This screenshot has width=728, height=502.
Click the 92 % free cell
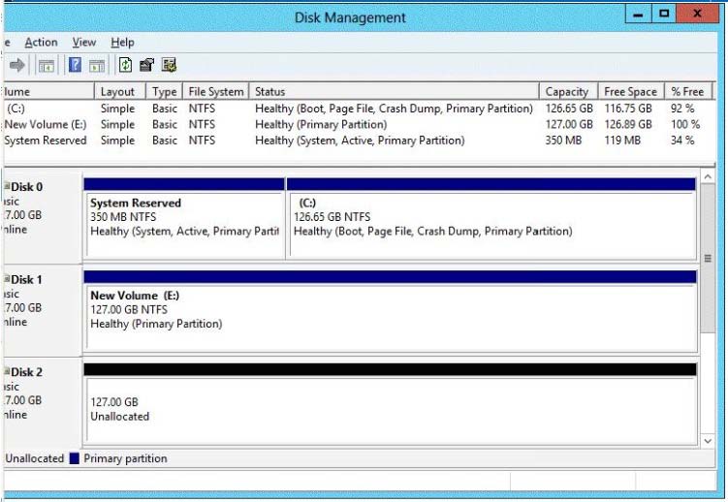[682, 109]
